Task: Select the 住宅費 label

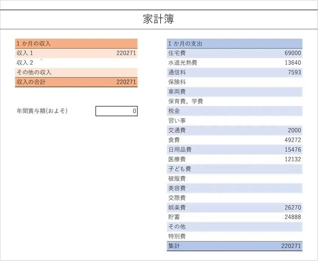Action: click(x=177, y=53)
